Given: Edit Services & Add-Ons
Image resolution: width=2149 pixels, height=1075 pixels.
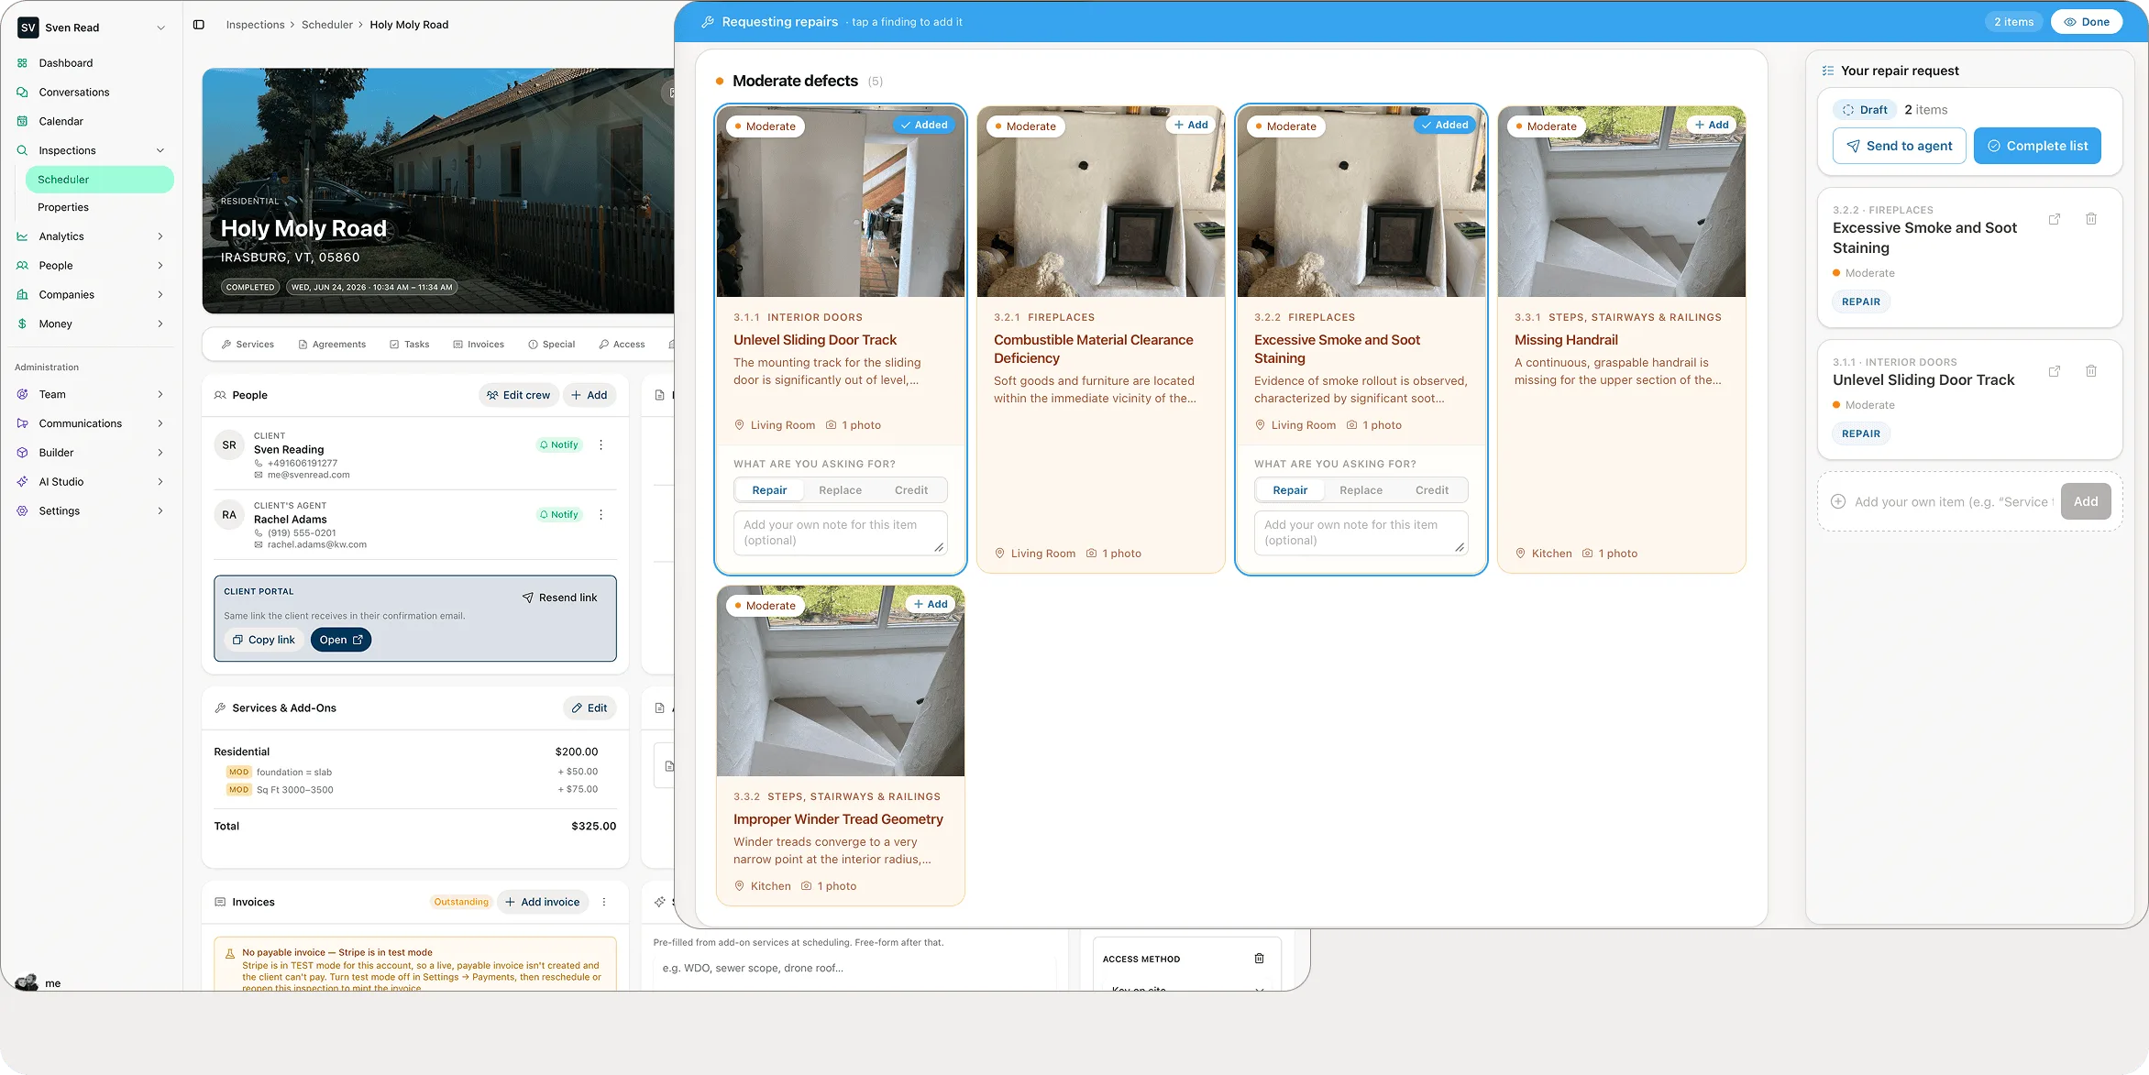Looking at the screenshot, I should pos(590,708).
